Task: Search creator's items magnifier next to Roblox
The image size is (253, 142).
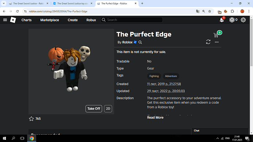Action: click(140, 42)
